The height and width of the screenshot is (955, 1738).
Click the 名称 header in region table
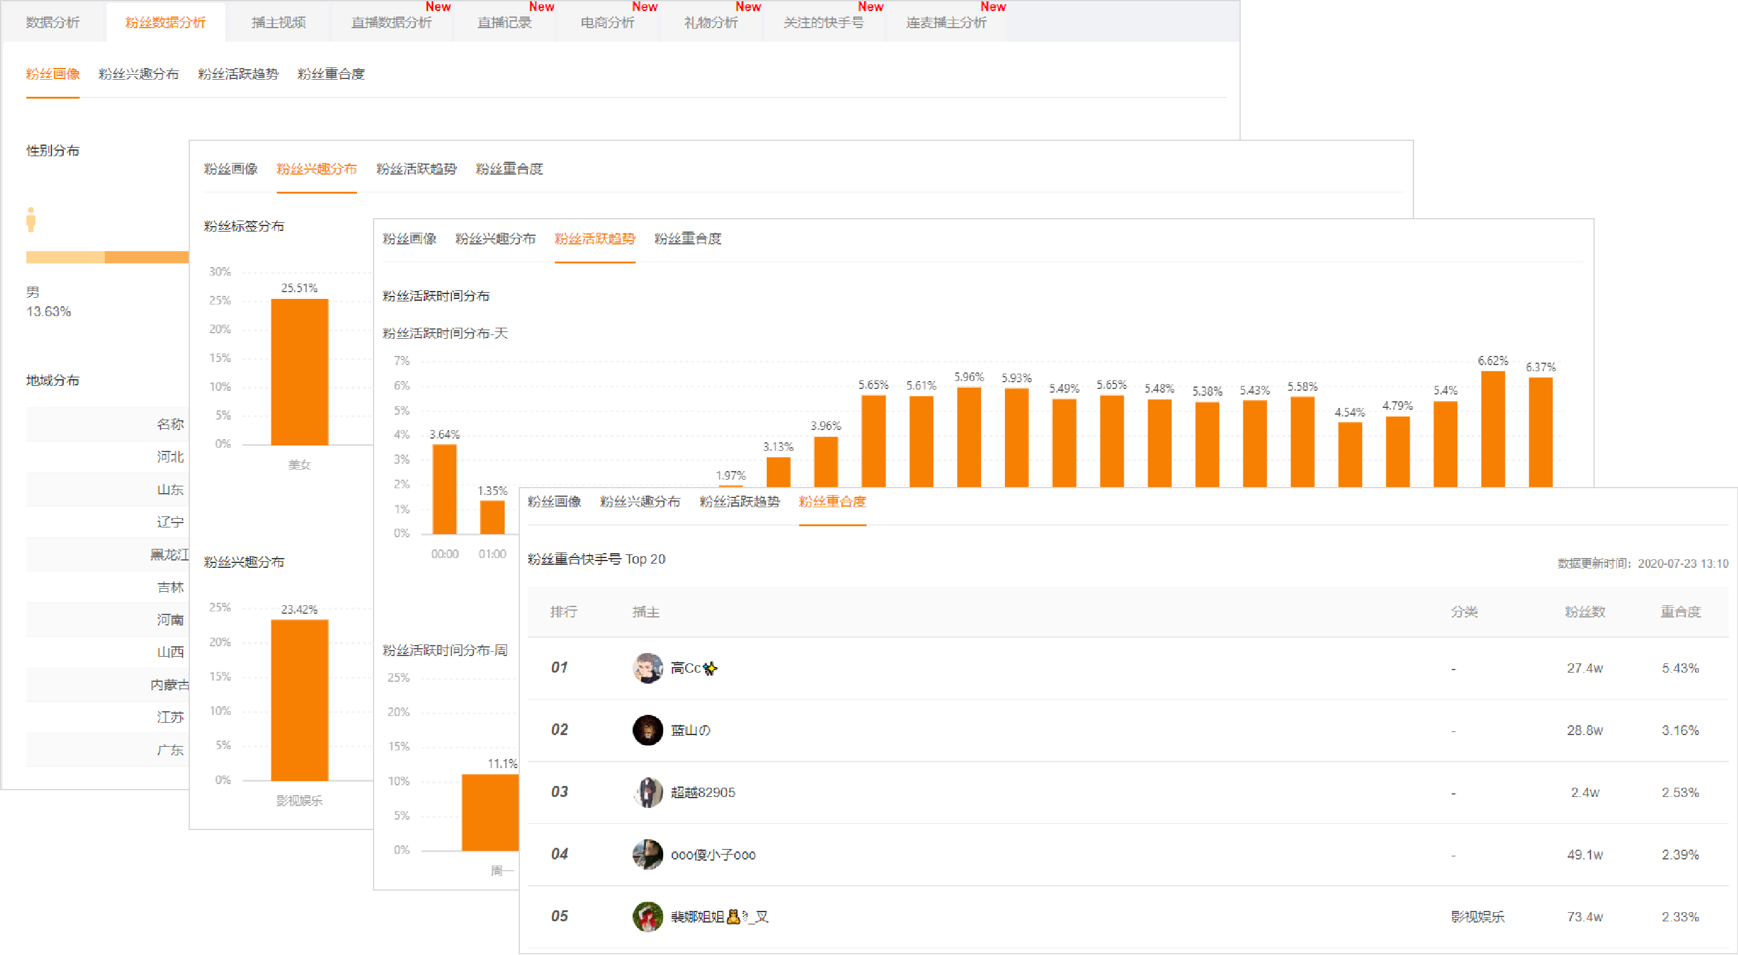tap(170, 424)
